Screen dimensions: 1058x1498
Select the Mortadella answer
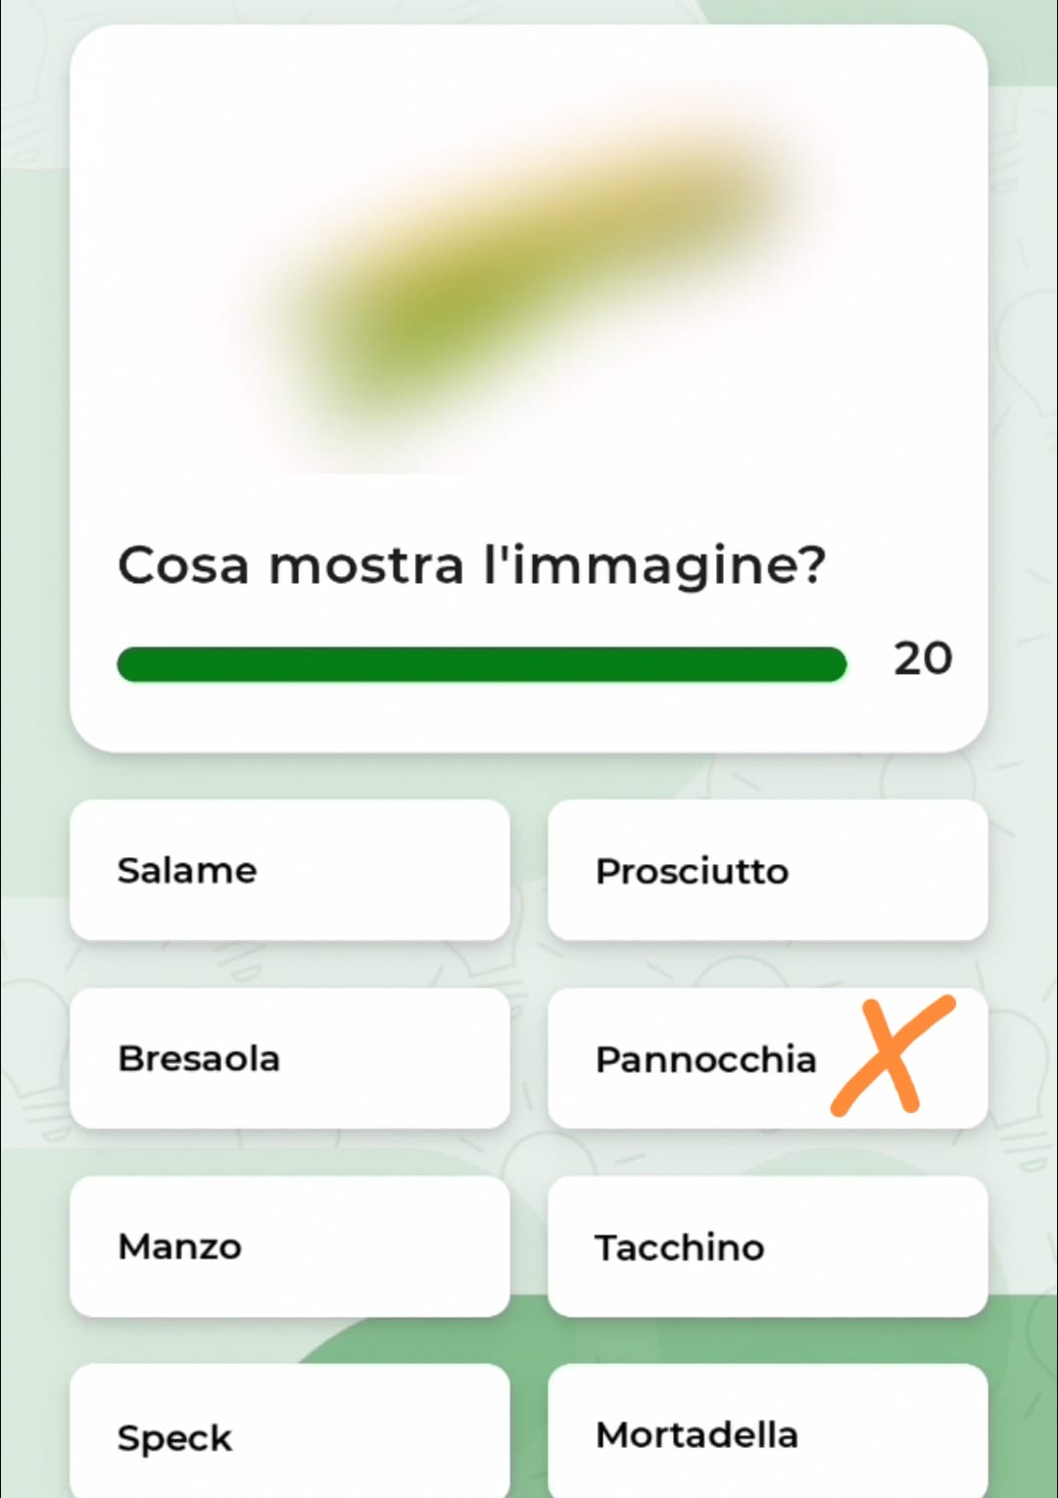coord(767,1434)
